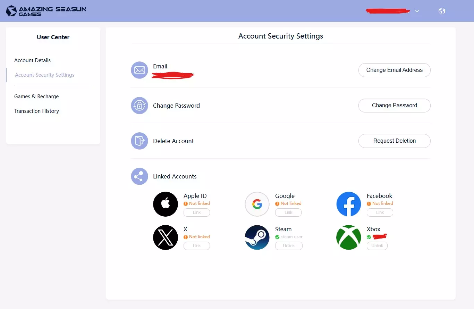The width and height of the screenshot is (474, 309).
Task: Click the Email label text
Action: pos(160,66)
